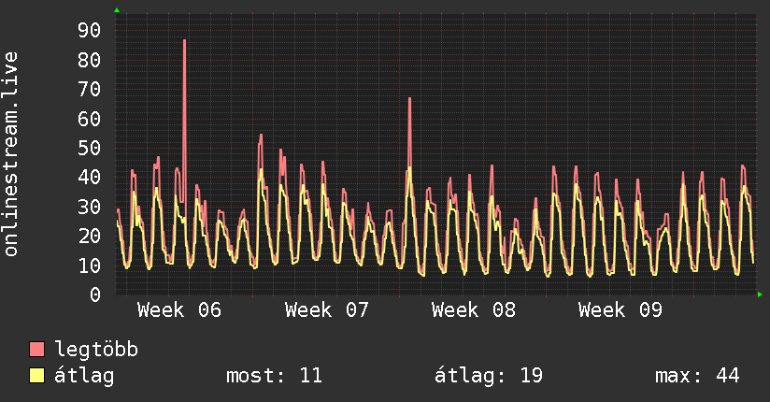Click the green arrow atop the y-axis
This screenshot has width=770, height=402.
(x=117, y=10)
